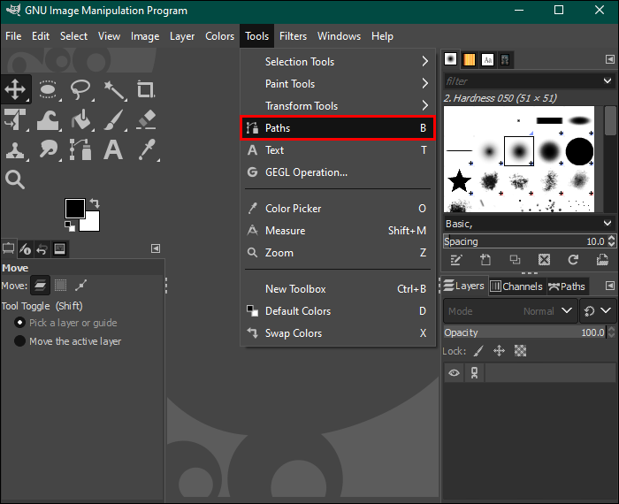619x504 pixels.
Task: Pick the Eraser tool
Action: [x=146, y=119]
